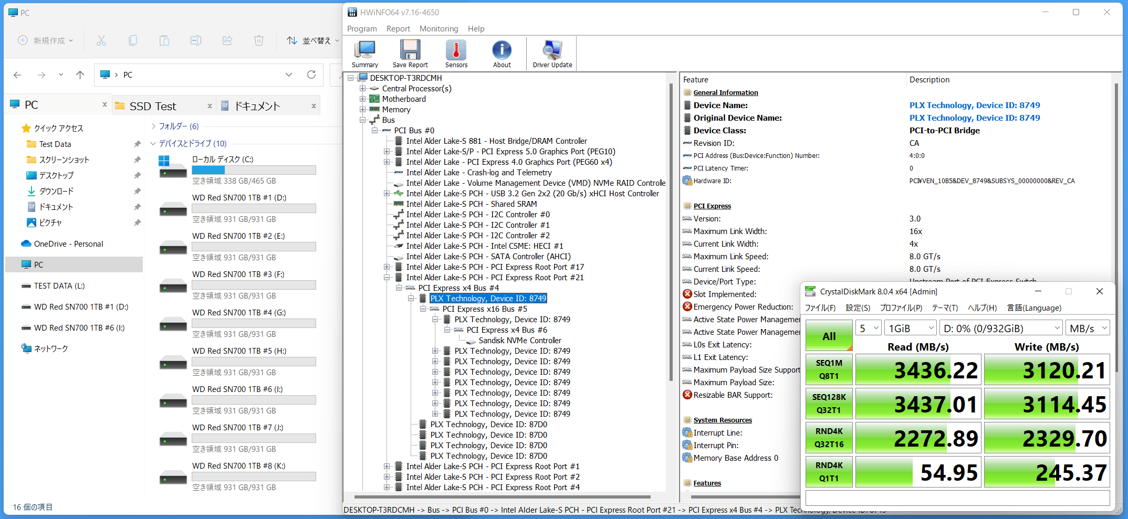Select the Motherboard tree node
The height and width of the screenshot is (519, 1128).
pyautogui.click(x=404, y=99)
